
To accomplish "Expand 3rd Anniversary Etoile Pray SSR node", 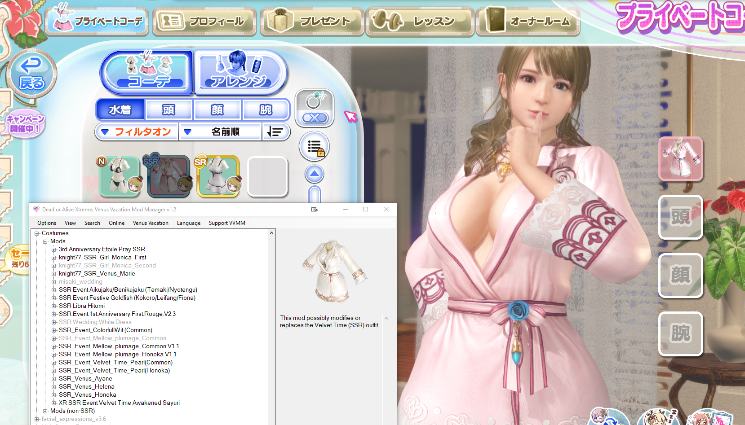I will click(54, 250).
